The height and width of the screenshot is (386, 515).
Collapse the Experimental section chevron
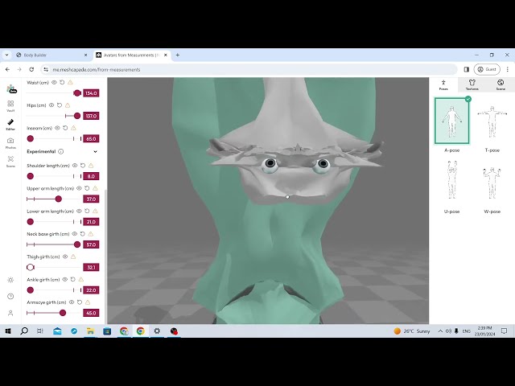(x=95, y=152)
